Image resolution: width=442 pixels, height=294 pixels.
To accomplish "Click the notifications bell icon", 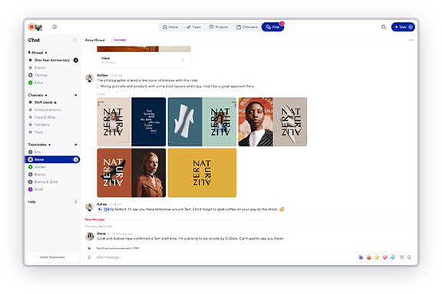I will click(54, 27).
